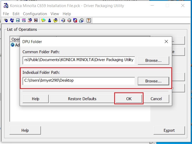Viewport: 192px width, 144px height.
Task: Browse for the Individual Folder Path
Action: (153, 81)
